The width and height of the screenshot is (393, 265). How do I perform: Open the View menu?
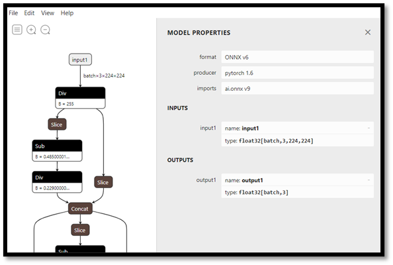pos(48,13)
